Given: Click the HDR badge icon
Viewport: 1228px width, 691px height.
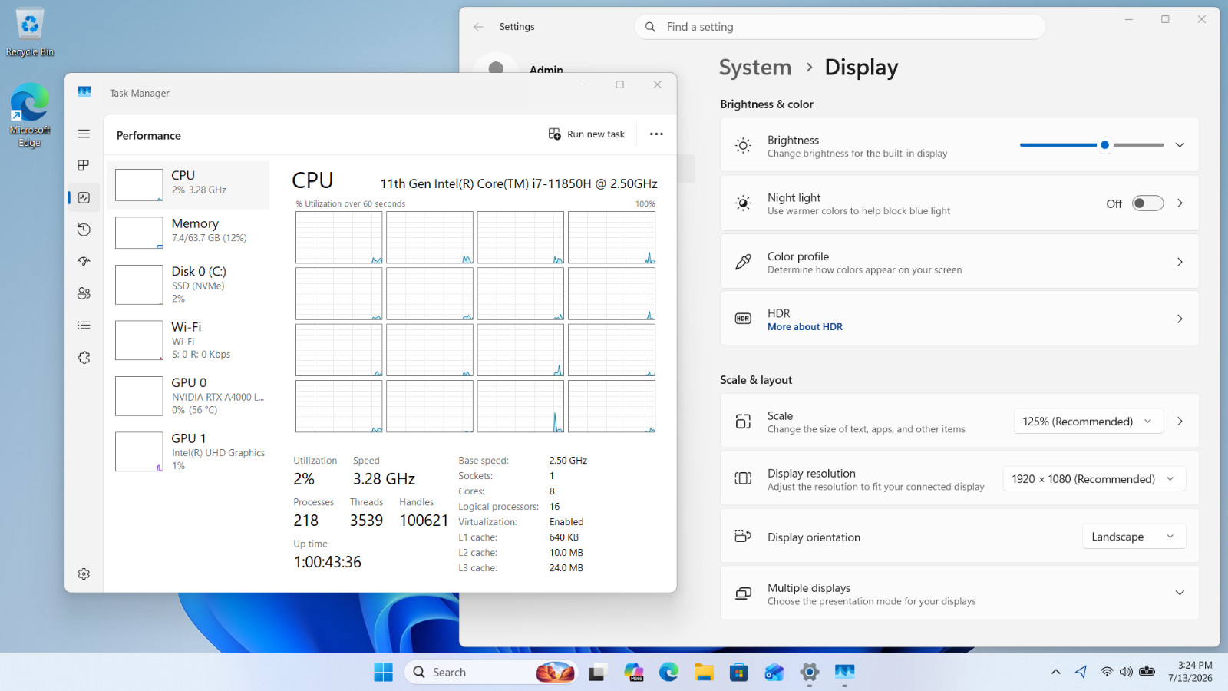Looking at the screenshot, I should point(743,319).
